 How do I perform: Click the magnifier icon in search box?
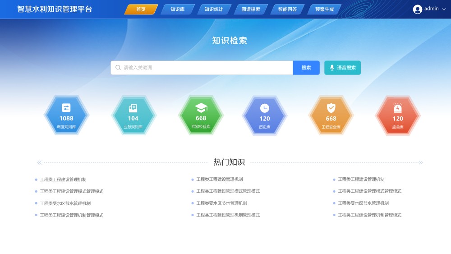pyautogui.click(x=118, y=68)
